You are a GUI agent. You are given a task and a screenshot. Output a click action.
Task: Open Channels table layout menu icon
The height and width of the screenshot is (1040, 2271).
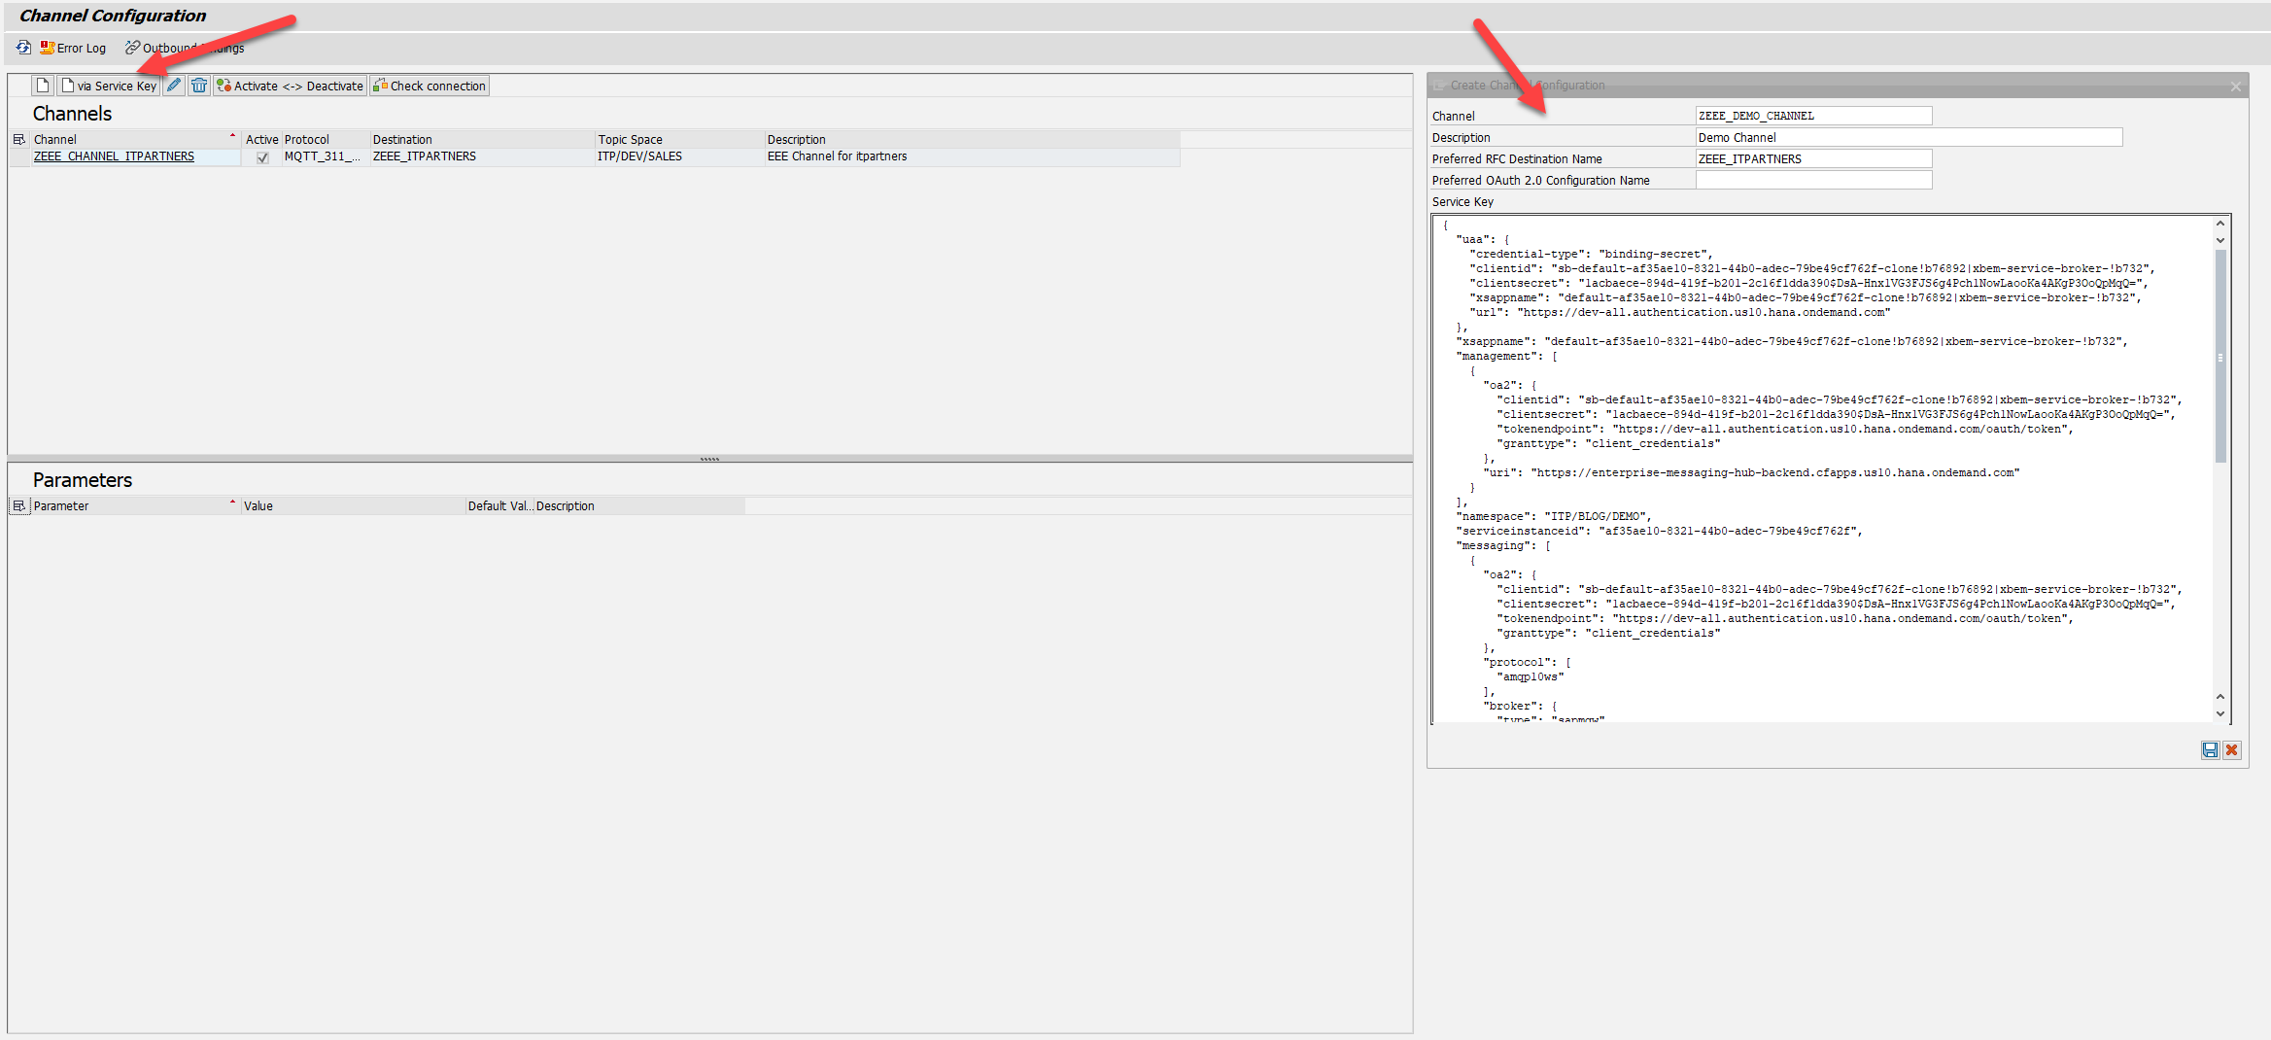[x=18, y=140]
